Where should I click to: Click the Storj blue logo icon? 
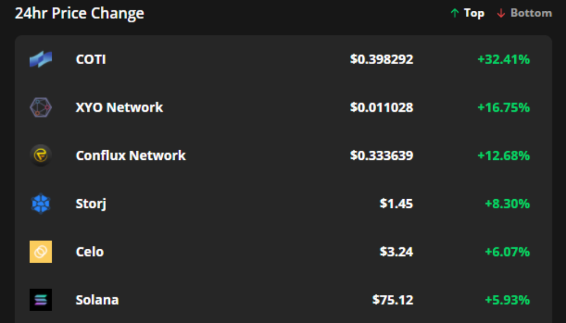tap(40, 203)
